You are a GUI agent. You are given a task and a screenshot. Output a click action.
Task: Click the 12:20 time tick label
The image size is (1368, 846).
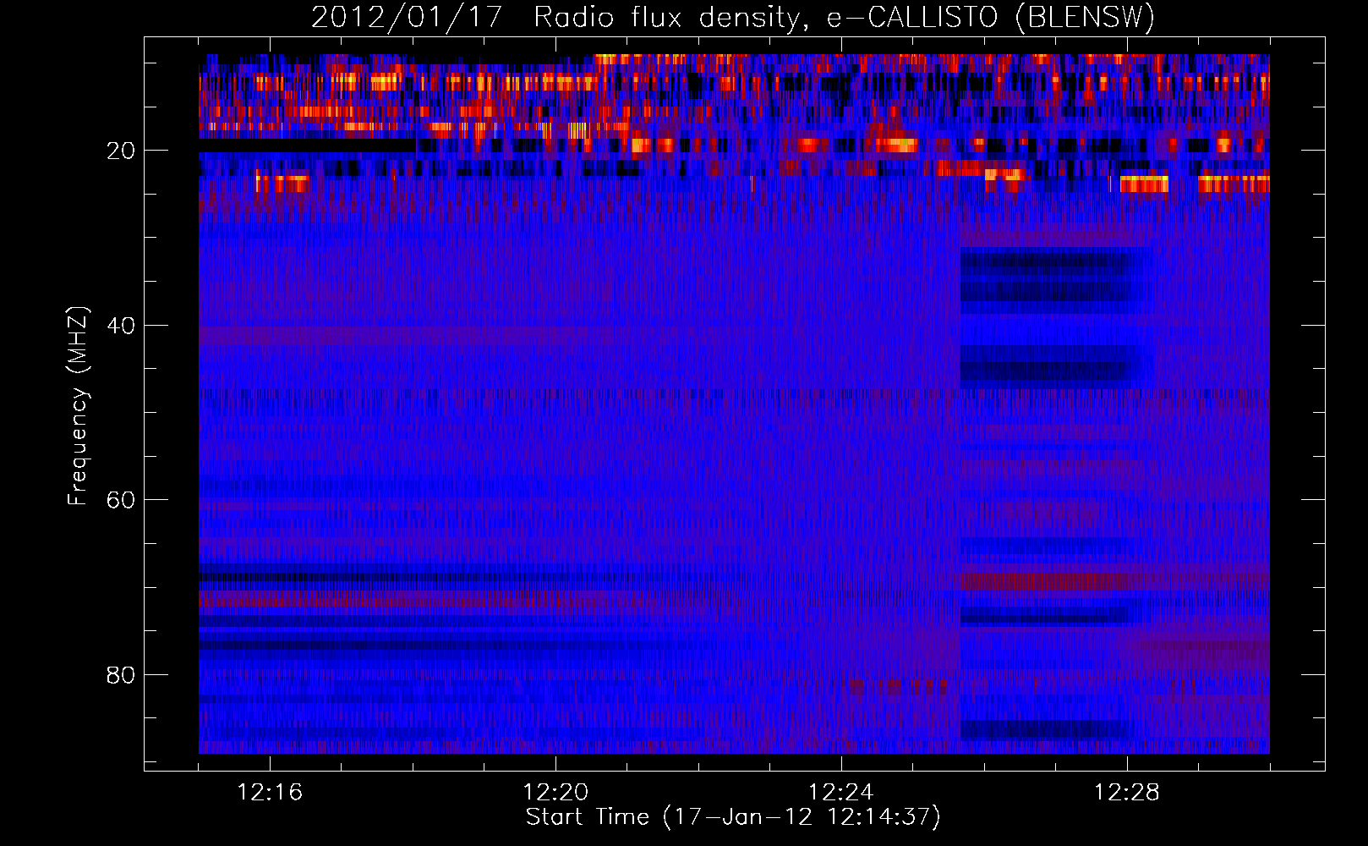click(x=555, y=793)
